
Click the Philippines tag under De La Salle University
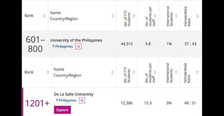[x=67, y=100]
